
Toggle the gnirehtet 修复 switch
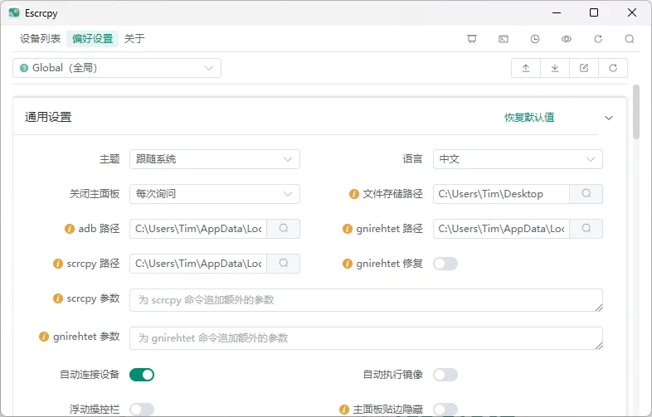pyautogui.click(x=445, y=264)
